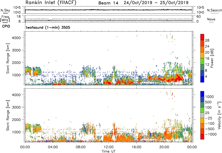Click the '500' tick on Velocity color bar
Viewport: 222px width, 153px height.
click(x=209, y=102)
